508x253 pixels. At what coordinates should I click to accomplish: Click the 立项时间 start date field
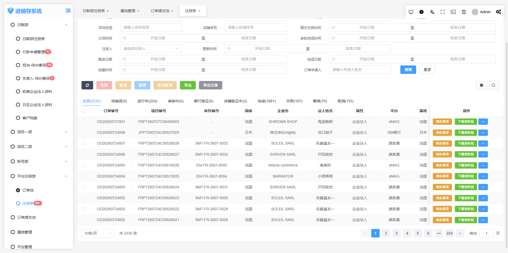coord(158,38)
